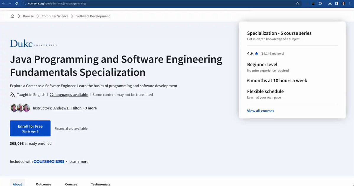Click the 308,098 already enrolled text
Screen dimensions: 354x186
[31, 143]
